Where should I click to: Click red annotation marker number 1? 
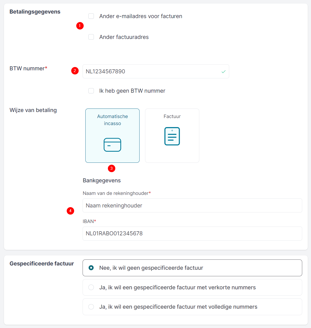[80, 26]
